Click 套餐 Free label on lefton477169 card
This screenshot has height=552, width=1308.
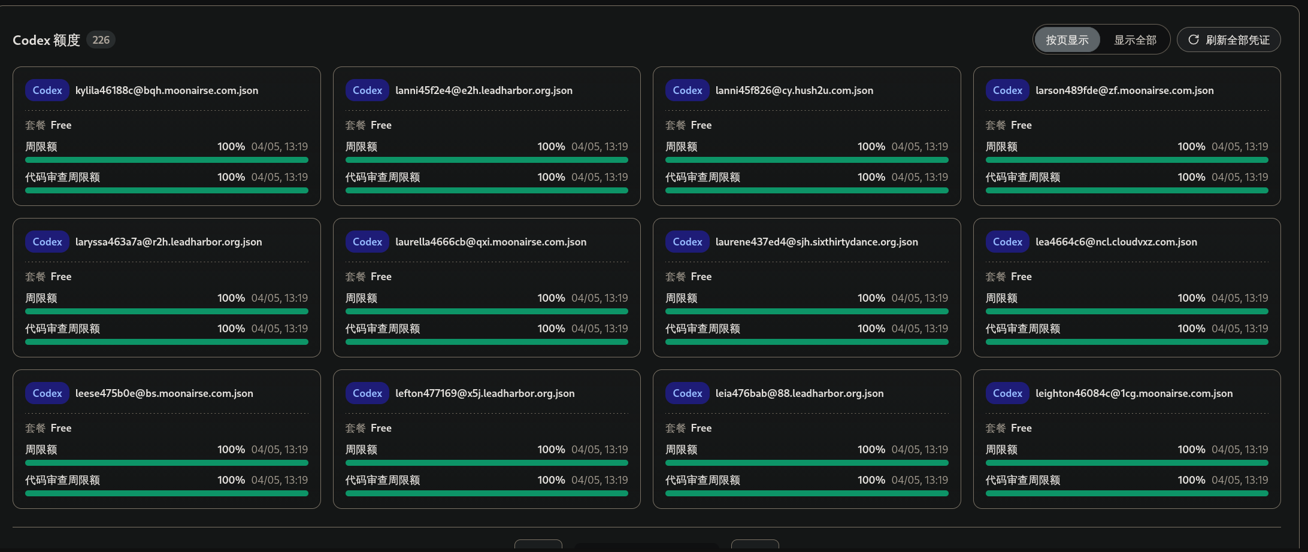[368, 428]
